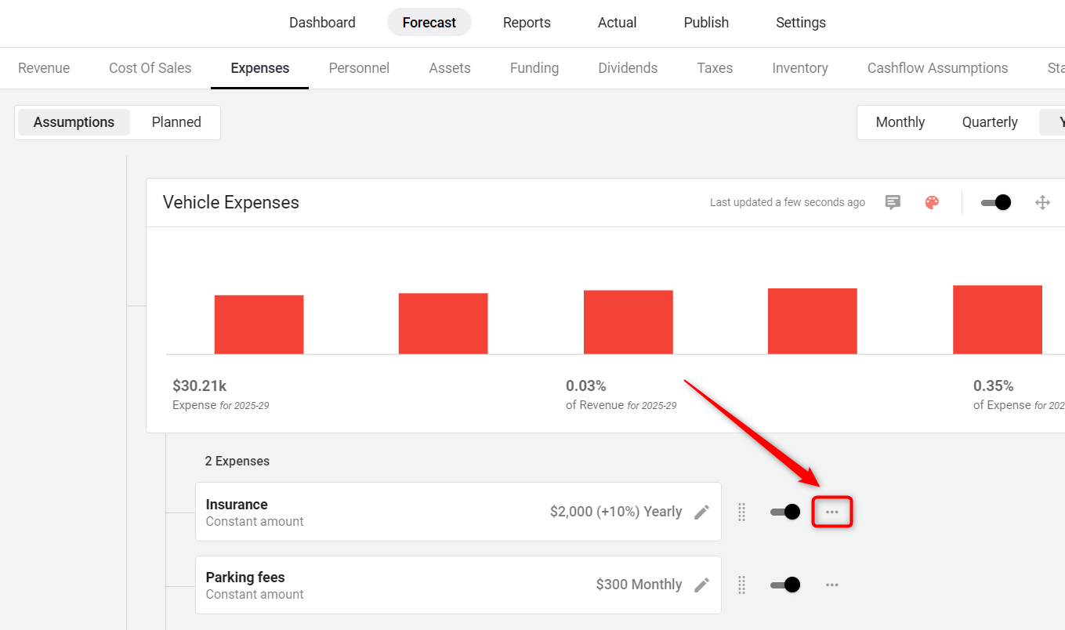
Task: Switch to the Revenue tab
Action: 44,68
